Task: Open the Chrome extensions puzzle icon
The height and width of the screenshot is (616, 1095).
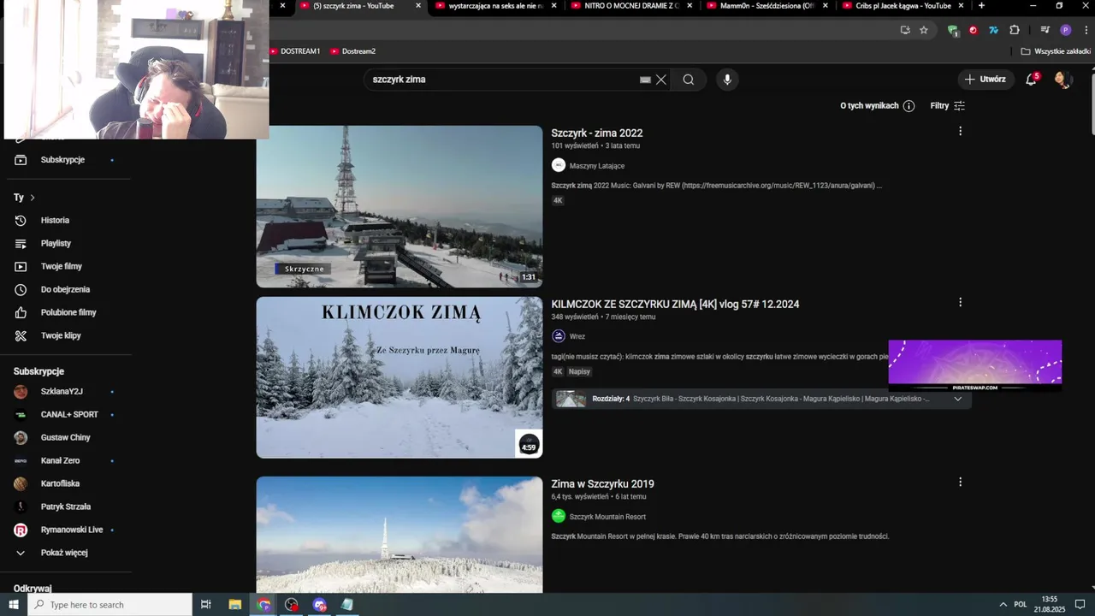Action: point(1015,30)
